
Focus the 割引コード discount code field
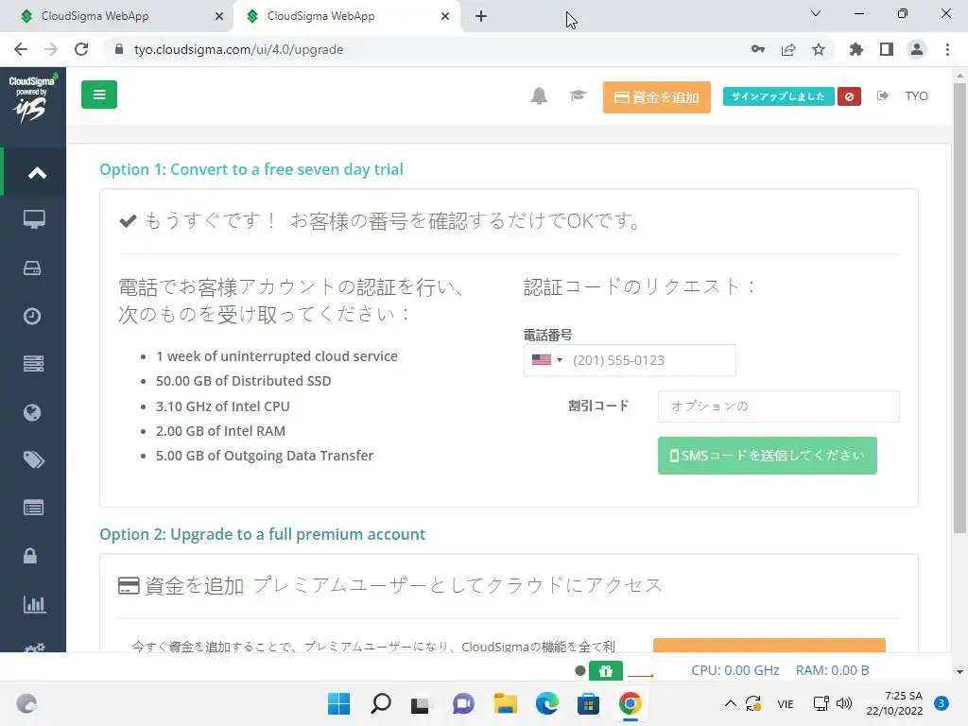(x=779, y=406)
